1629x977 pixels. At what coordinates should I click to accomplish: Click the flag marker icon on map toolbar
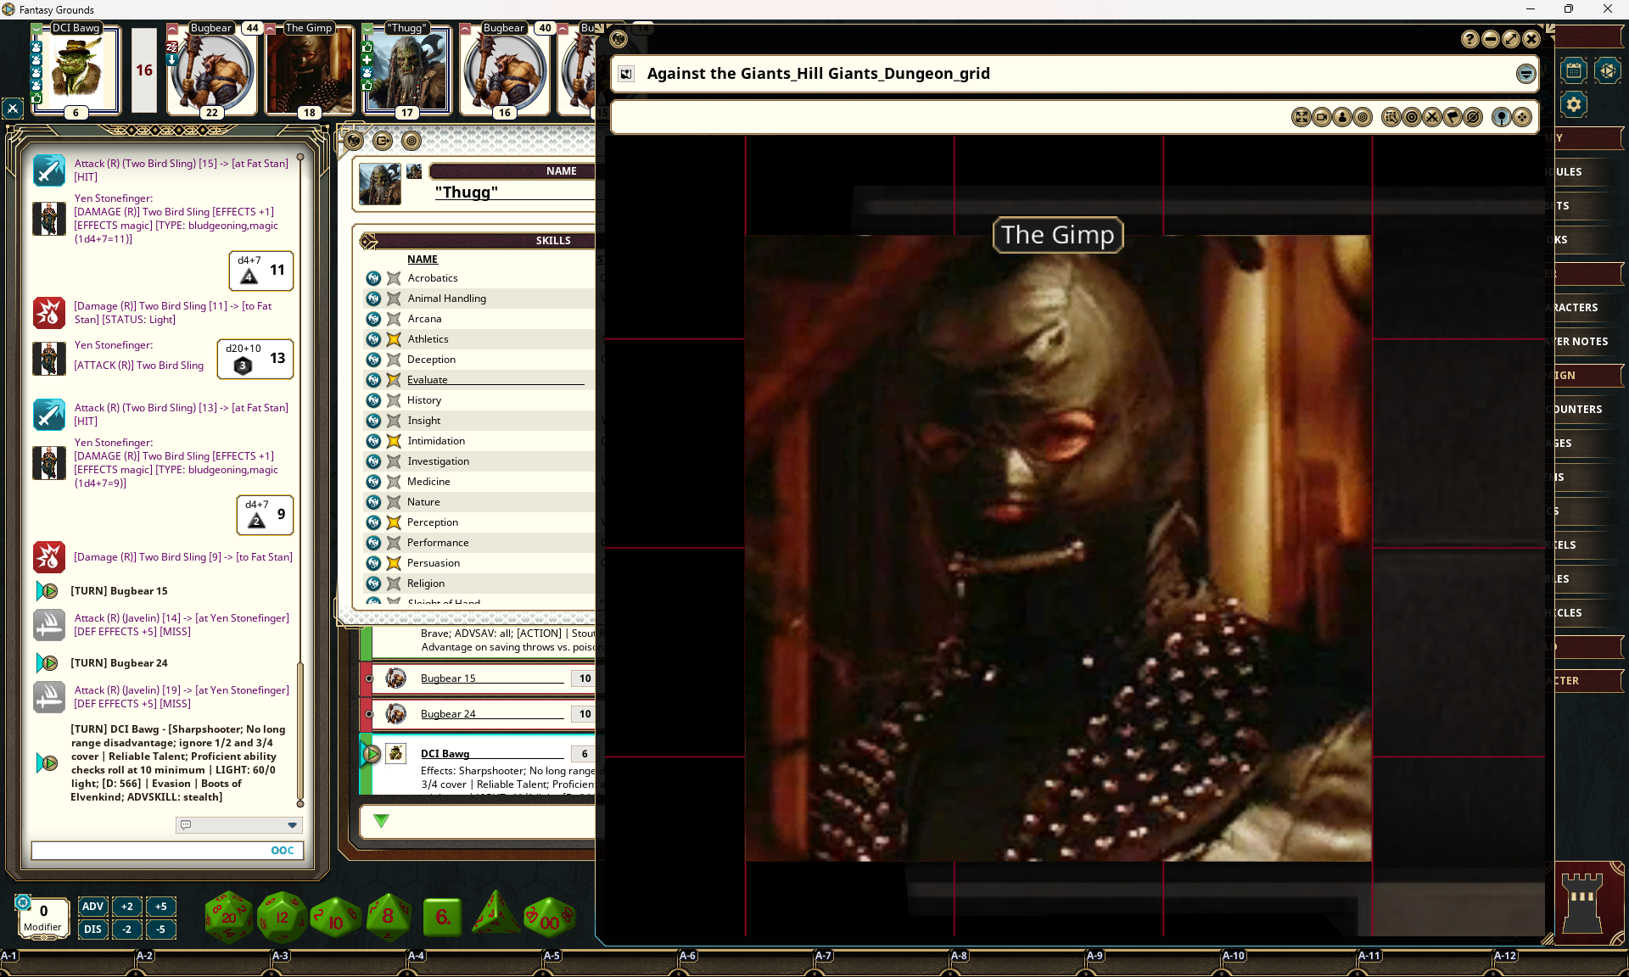click(1453, 117)
